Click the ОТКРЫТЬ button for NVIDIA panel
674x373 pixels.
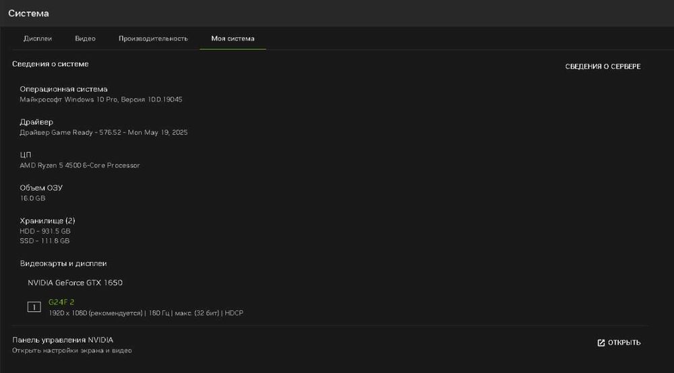[619, 343]
